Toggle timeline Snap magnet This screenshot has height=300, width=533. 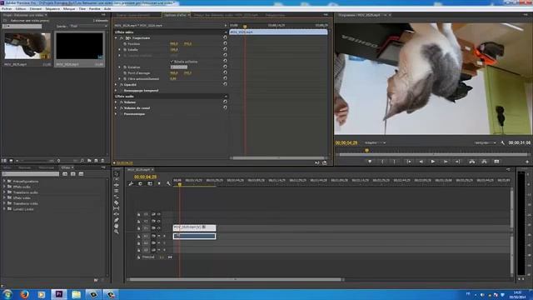click(140, 183)
